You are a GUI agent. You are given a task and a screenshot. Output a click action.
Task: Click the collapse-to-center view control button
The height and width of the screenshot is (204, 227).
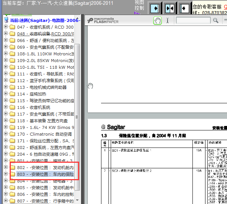[x=170, y=8]
